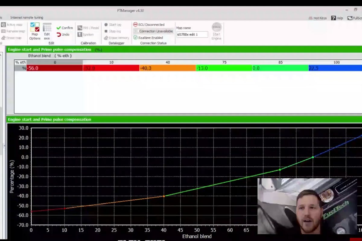Click the green 0.0 cell at 85% ethanol
This screenshot has width=362, height=241.
coord(280,68)
